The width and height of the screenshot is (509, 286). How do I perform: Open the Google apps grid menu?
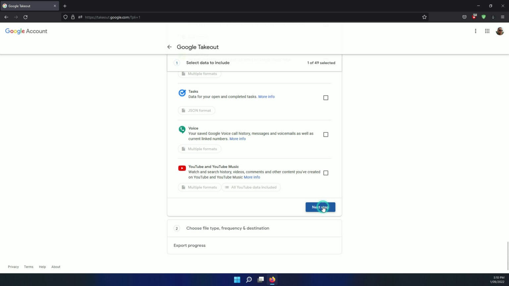pyautogui.click(x=487, y=31)
